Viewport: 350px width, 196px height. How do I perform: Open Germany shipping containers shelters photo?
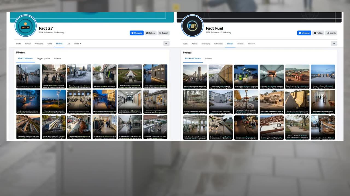[x=155, y=127]
